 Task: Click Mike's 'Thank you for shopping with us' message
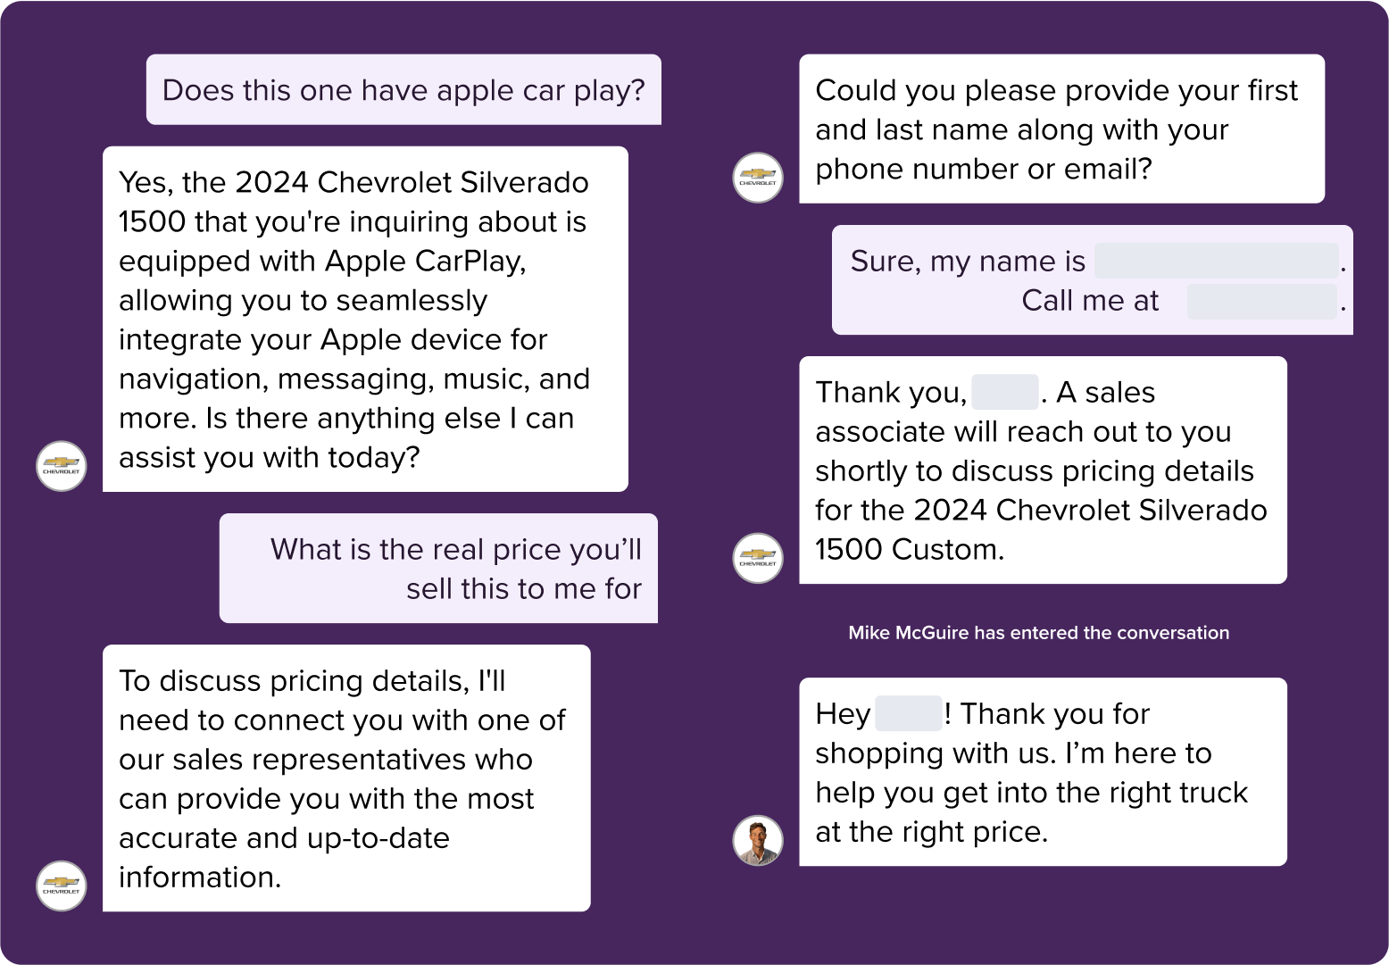pos(1043,772)
